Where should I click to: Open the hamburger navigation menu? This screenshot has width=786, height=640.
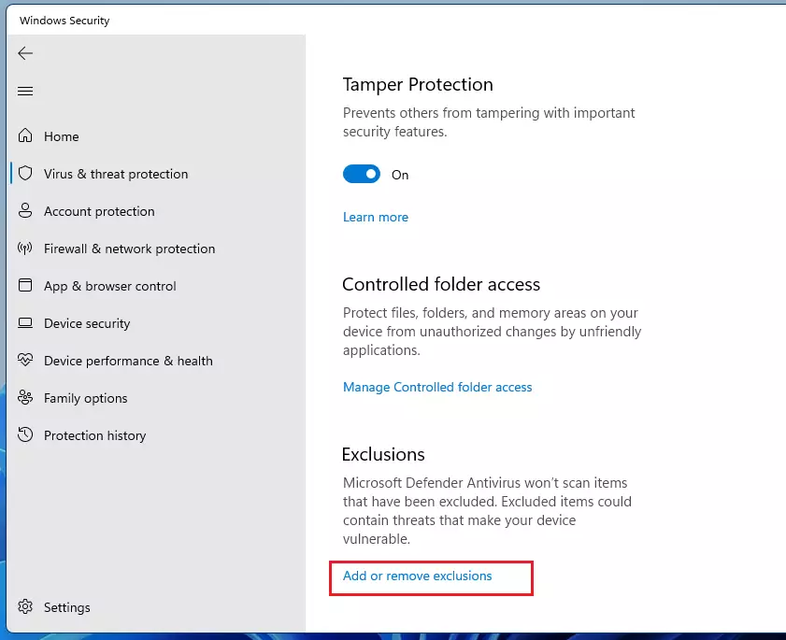pos(25,91)
